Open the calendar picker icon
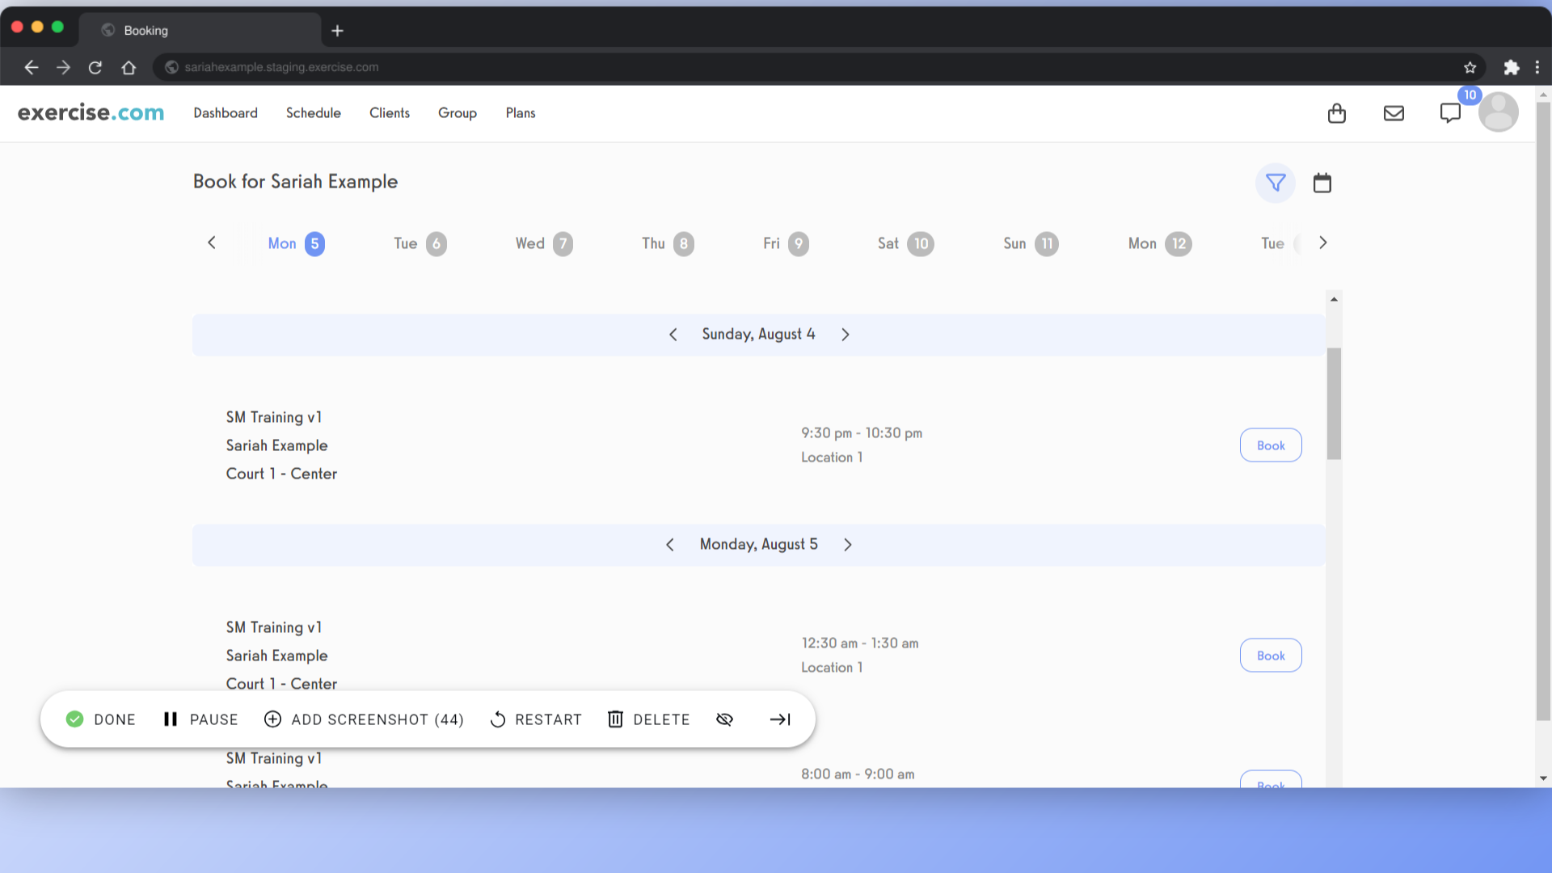Screen dimensions: 1552x873 (x=1322, y=183)
